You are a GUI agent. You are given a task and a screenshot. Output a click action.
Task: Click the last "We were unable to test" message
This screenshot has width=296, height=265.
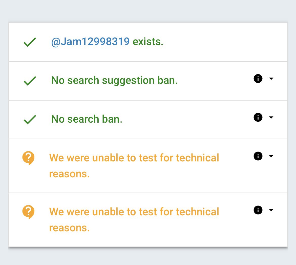click(x=134, y=212)
